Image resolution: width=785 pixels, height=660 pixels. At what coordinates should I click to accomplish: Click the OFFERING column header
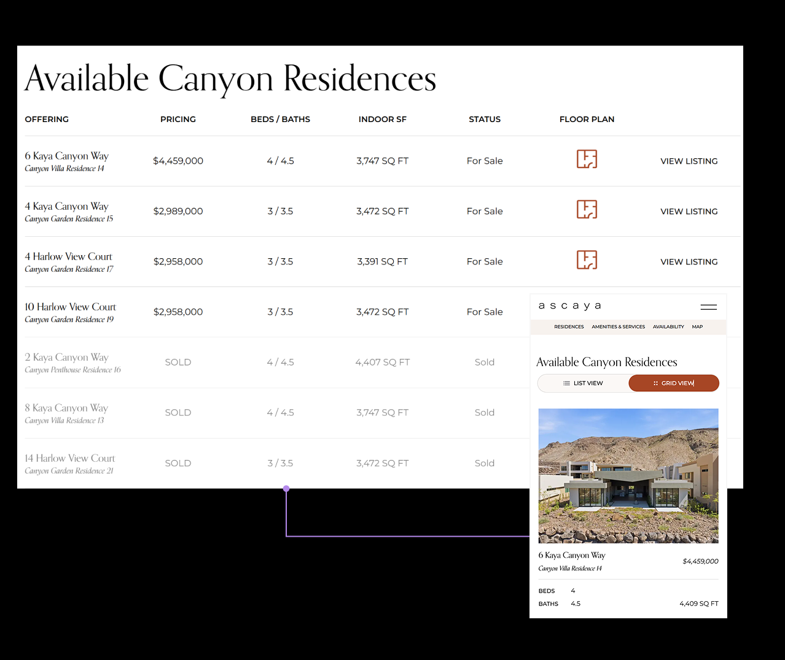[x=47, y=120]
